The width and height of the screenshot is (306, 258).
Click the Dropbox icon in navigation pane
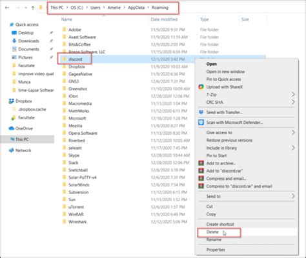(x=11, y=101)
